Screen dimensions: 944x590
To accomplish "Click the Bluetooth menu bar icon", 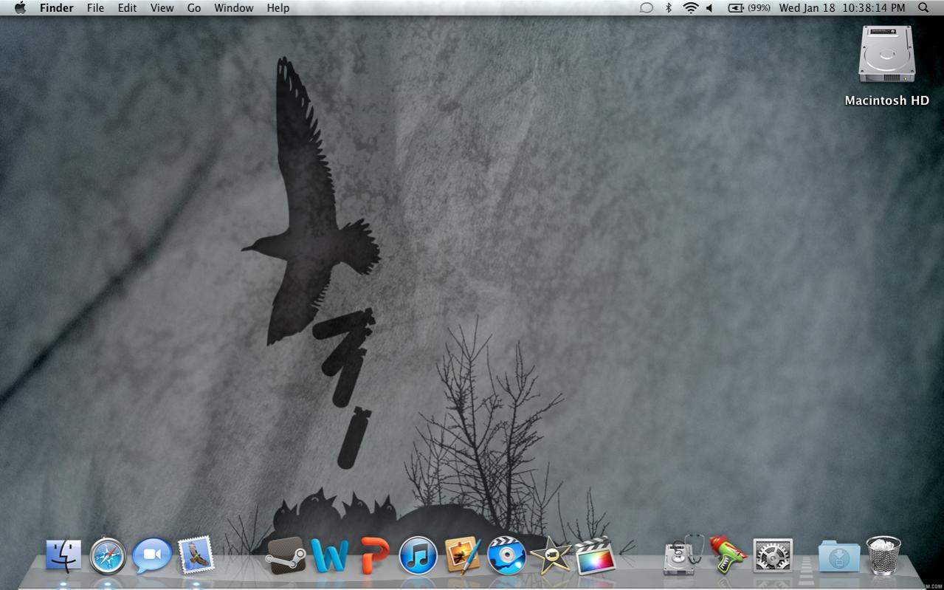I will pyautogui.click(x=669, y=8).
